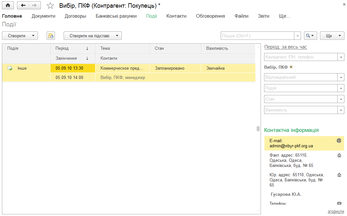Click the house icon beside Юр. адрес
347x216 pixels.
pyautogui.click(x=339, y=175)
